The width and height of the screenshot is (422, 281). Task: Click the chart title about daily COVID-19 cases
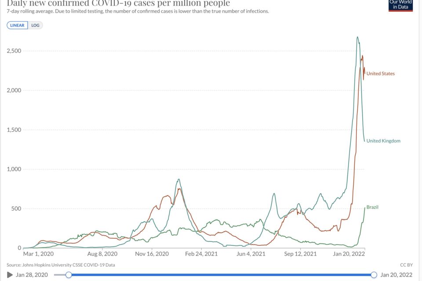click(118, 4)
